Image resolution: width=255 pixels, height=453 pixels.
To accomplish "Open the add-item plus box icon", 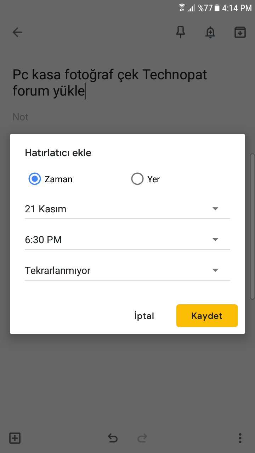I will [15, 438].
